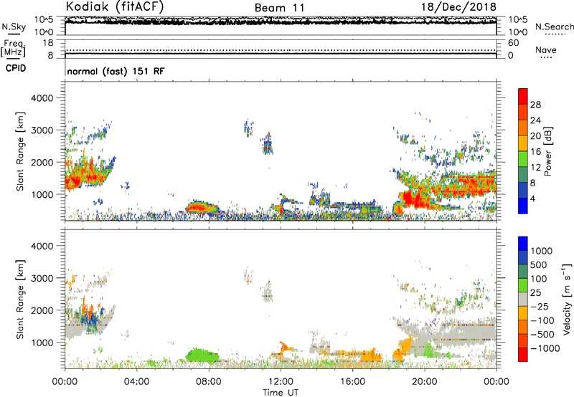This screenshot has width=574, height=397.
Task: Click the "04:00" time tick label
Action: [x=136, y=382]
